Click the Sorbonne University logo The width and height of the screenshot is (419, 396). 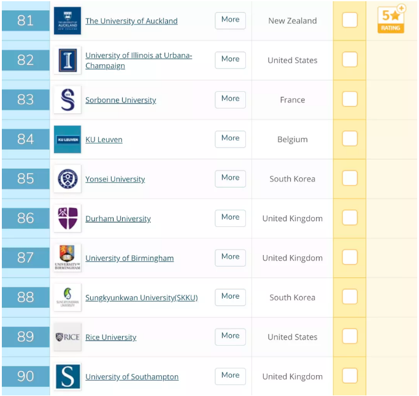(x=67, y=100)
